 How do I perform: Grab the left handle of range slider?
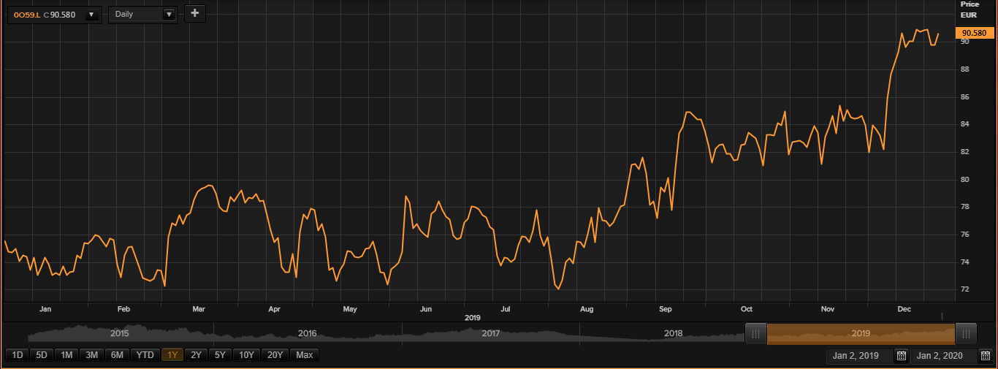(x=756, y=334)
